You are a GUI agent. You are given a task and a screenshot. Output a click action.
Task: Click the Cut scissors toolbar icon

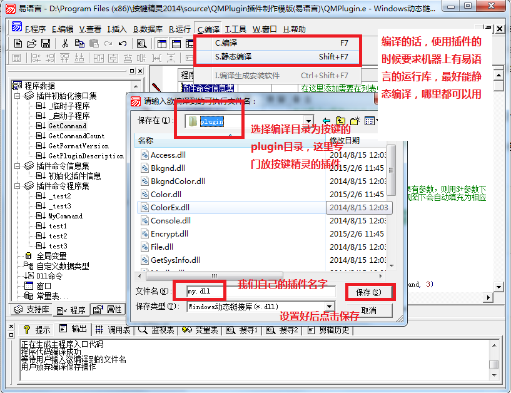(x=64, y=43)
